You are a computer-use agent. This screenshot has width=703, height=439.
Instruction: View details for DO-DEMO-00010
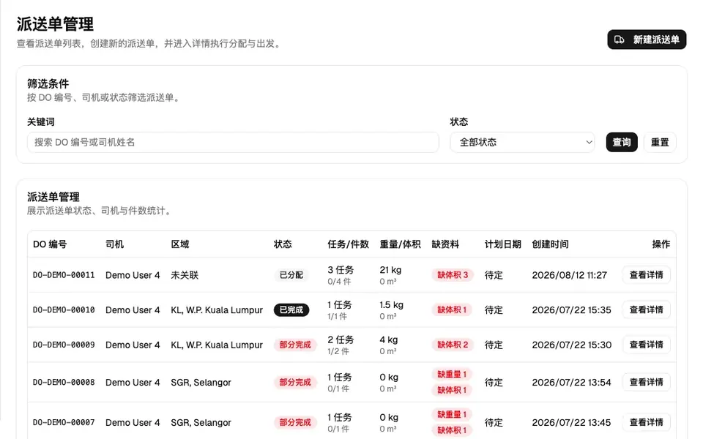click(646, 310)
